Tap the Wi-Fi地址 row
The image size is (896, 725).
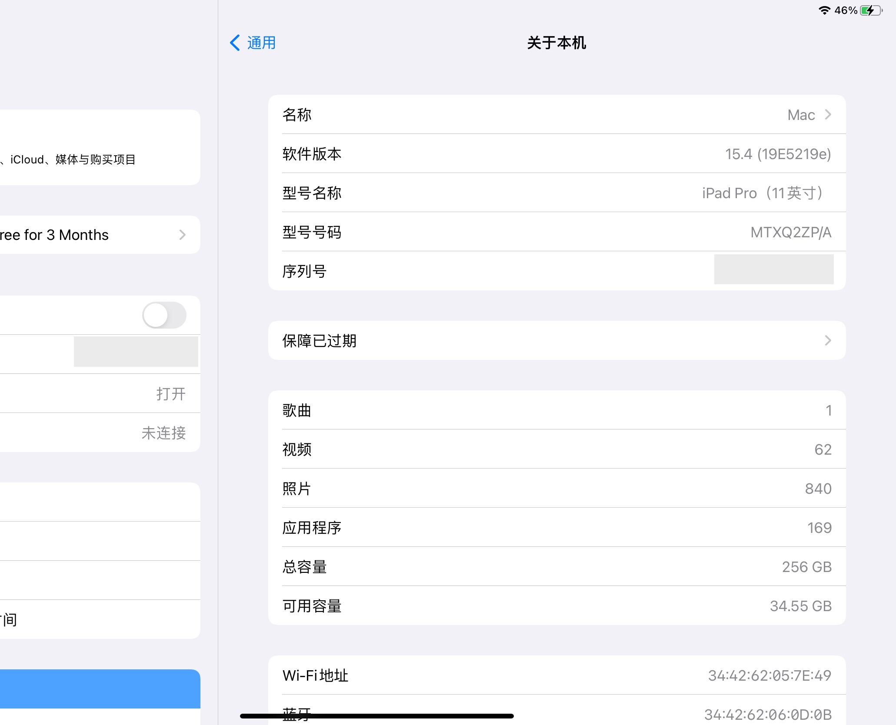556,675
